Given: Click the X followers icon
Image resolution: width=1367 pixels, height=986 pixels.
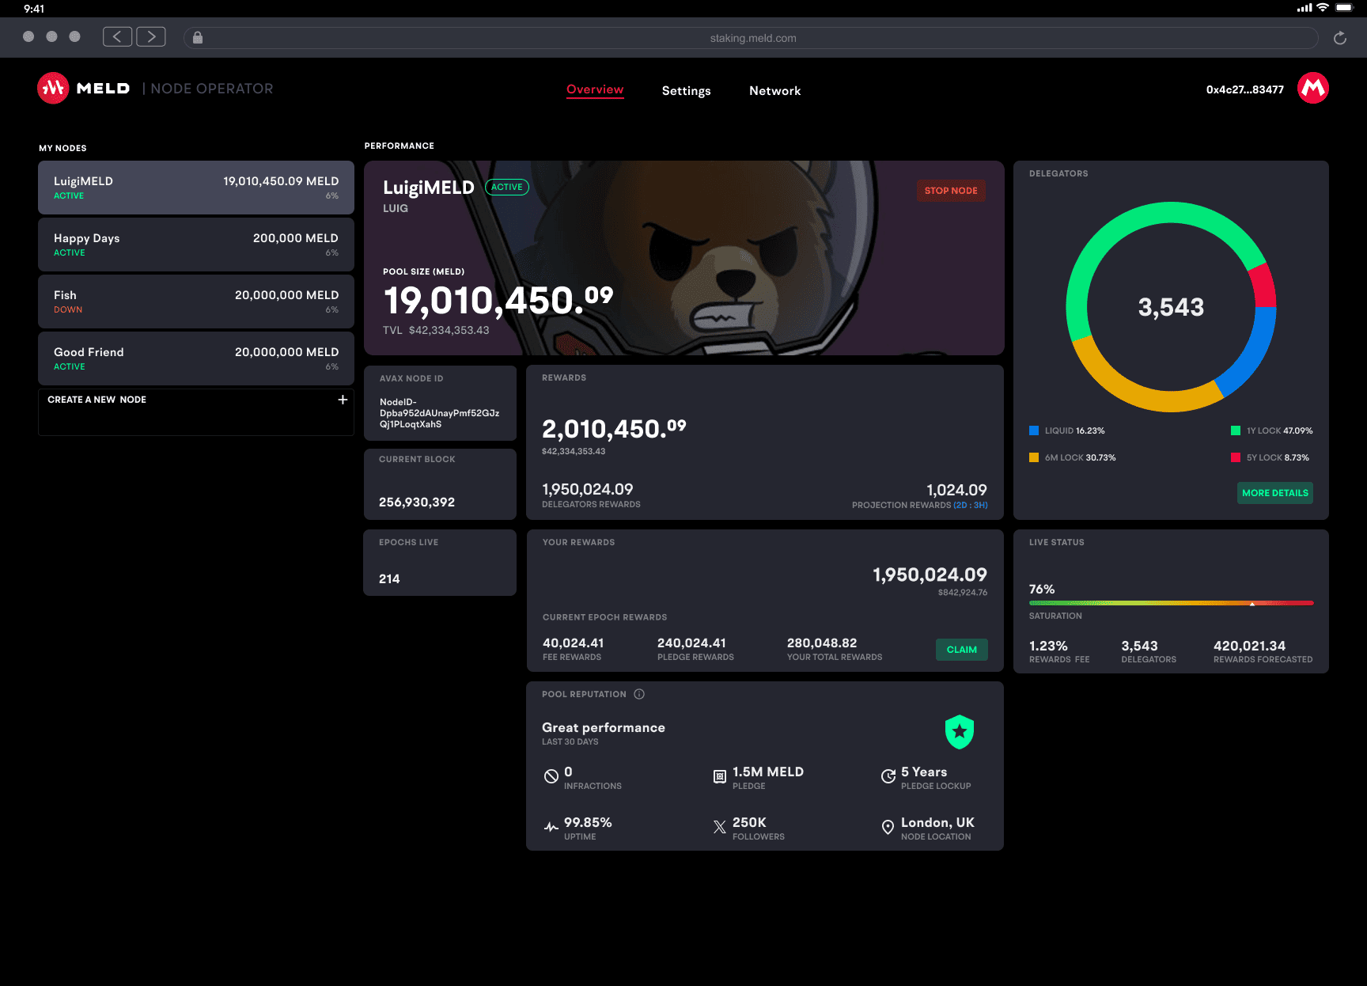Looking at the screenshot, I should (719, 826).
